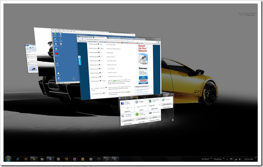Click the Show desktop strip on the taskbar

point(256,159)
